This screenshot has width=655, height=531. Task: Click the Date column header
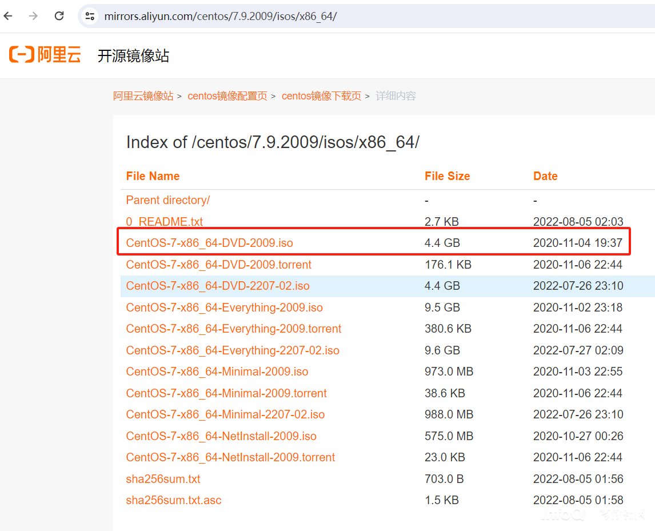pos(546,176)
